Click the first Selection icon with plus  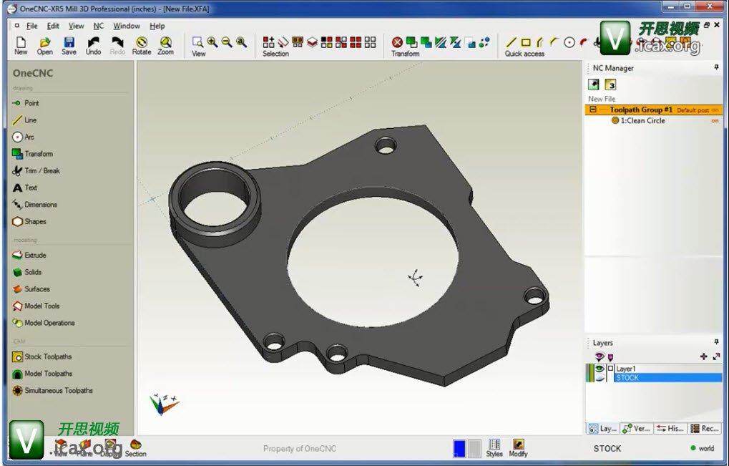tap(268, 42)
